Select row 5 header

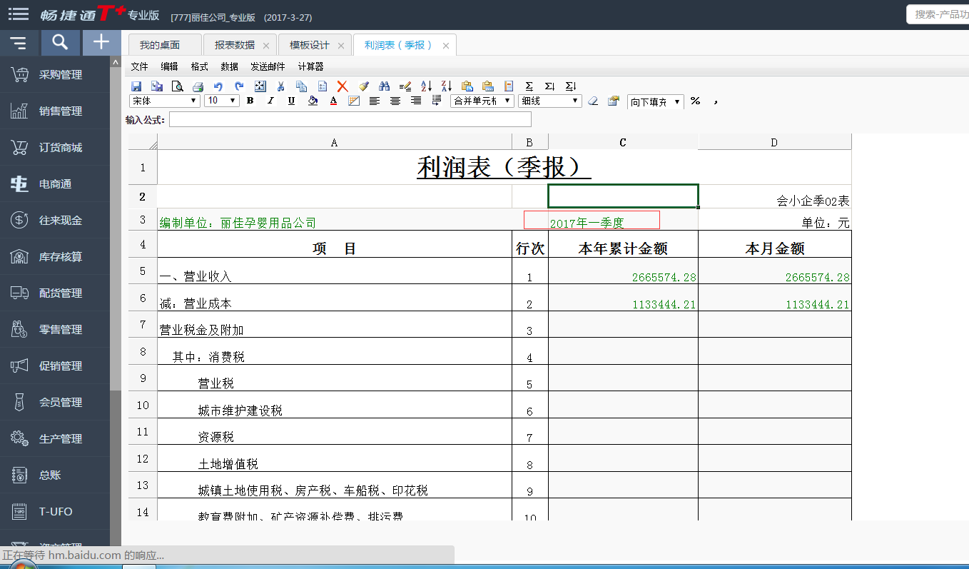(143, 271)
